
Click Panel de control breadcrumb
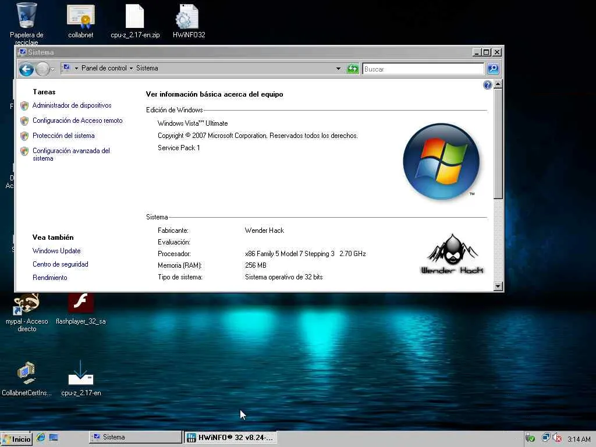(x=104, y=68)
